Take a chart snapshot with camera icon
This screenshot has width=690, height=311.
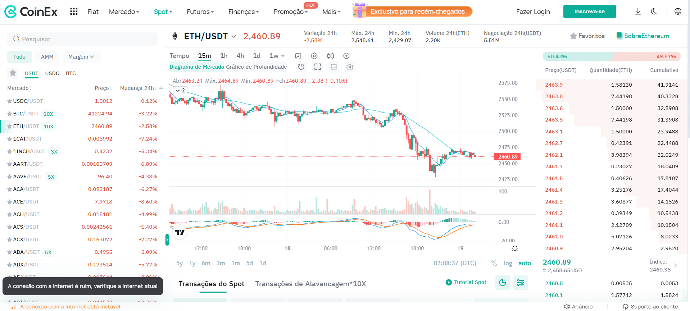[350, 67]
